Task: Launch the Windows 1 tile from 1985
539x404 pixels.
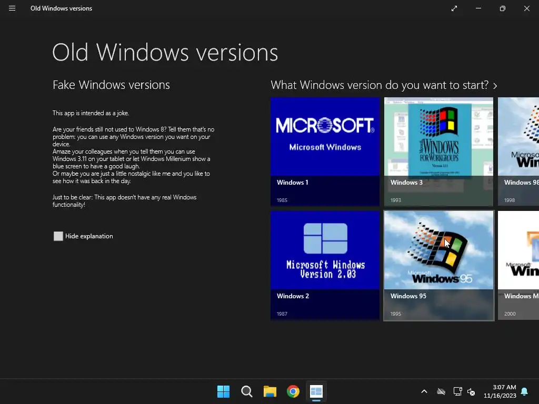Action: click(x=325, y=151)
